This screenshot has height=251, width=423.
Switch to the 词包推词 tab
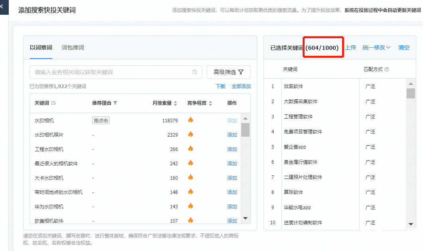pos(73,47)
